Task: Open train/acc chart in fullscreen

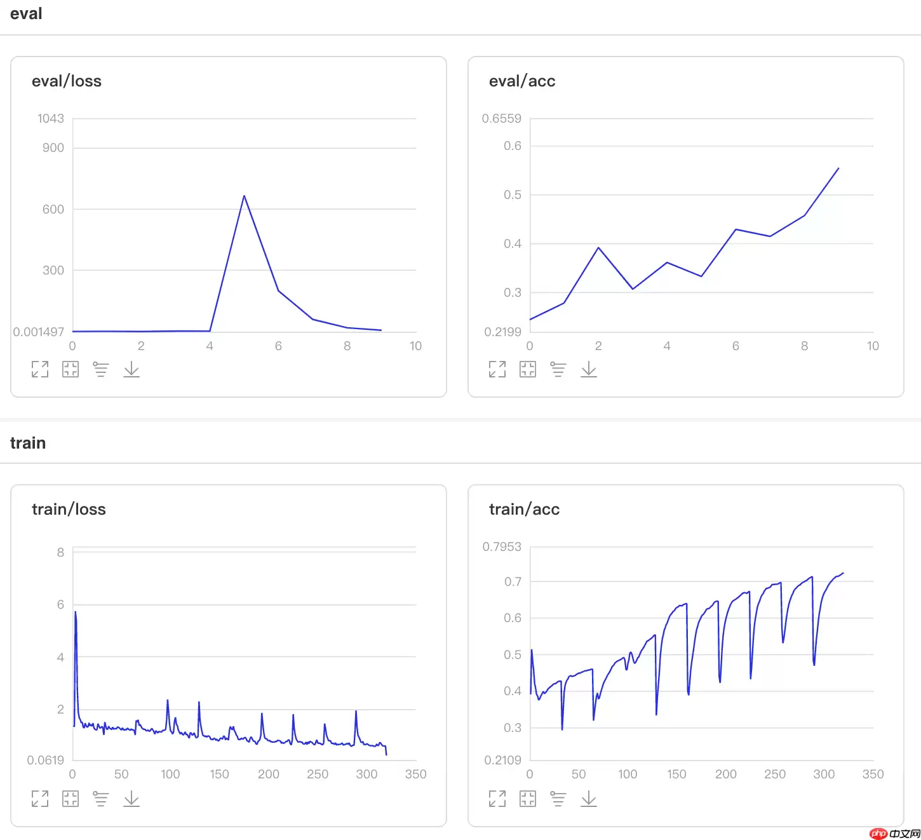Action: coord(497,799)
